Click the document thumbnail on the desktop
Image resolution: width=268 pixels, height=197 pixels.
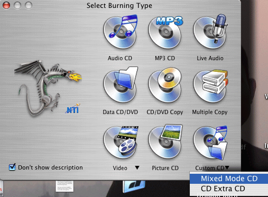(x=64, y=186)
